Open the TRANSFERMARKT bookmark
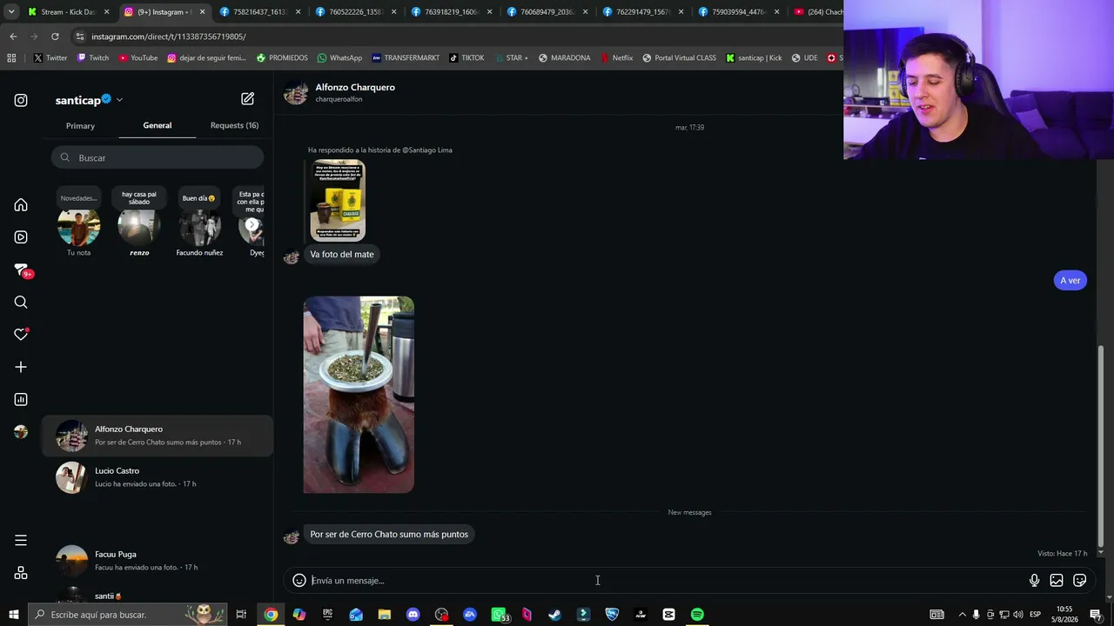 tap(406, 58)
